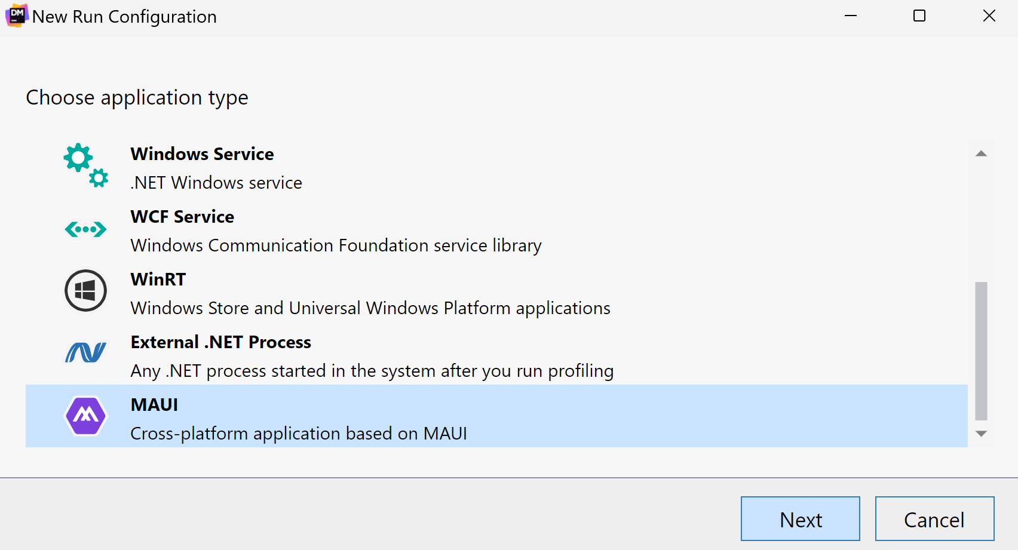The height and width of the screenshot is (550, 1018).
Task: Click the vertical scrollbar thumb
Action: pos(981,351)
